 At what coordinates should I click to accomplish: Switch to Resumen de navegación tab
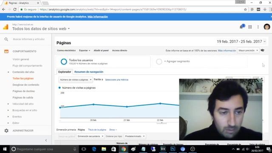(89, 72)
